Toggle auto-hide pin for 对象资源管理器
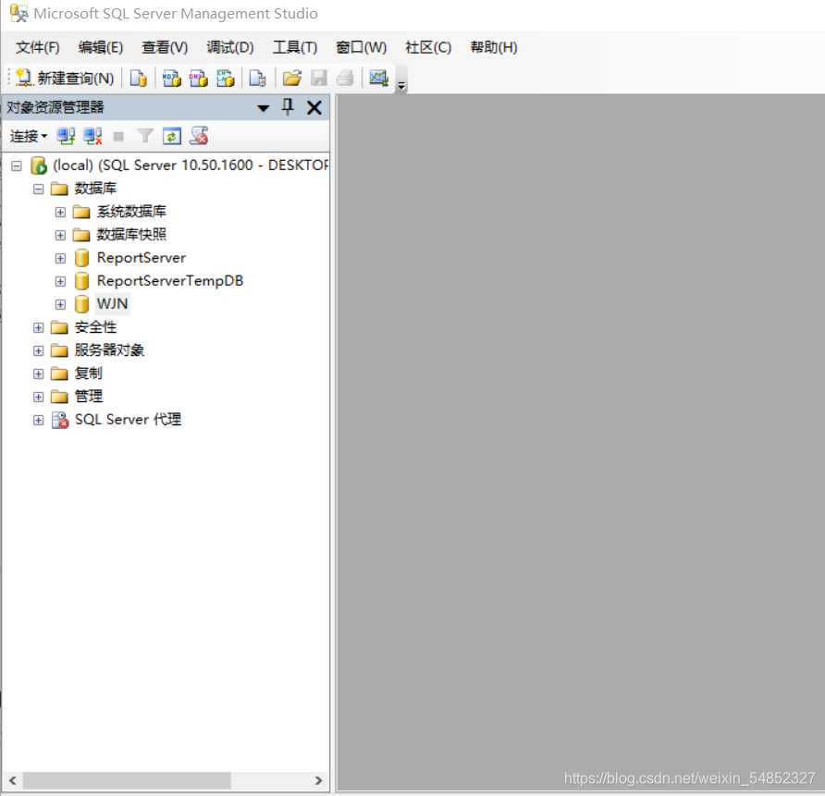Screen dimensions: 825x796 [288, 107]
